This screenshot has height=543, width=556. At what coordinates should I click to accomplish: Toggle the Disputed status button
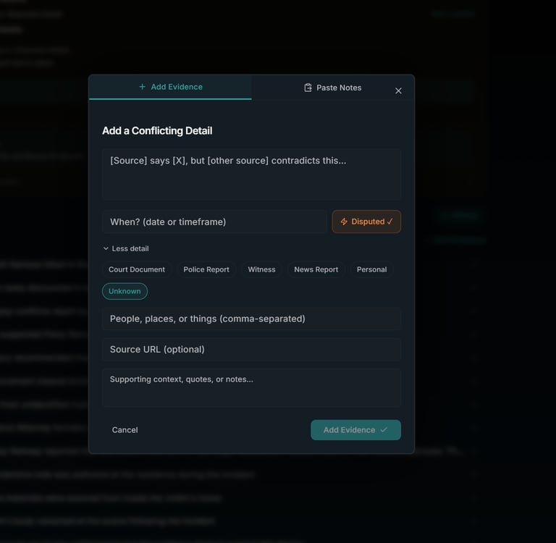tap(366, 222)
